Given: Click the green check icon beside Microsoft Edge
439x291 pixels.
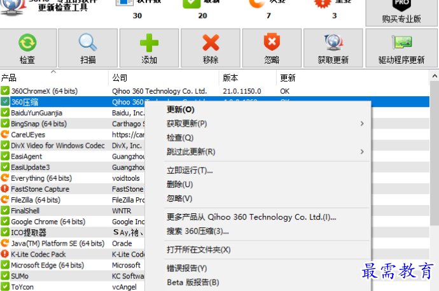Looking at the screenshot, I should 4,265.
